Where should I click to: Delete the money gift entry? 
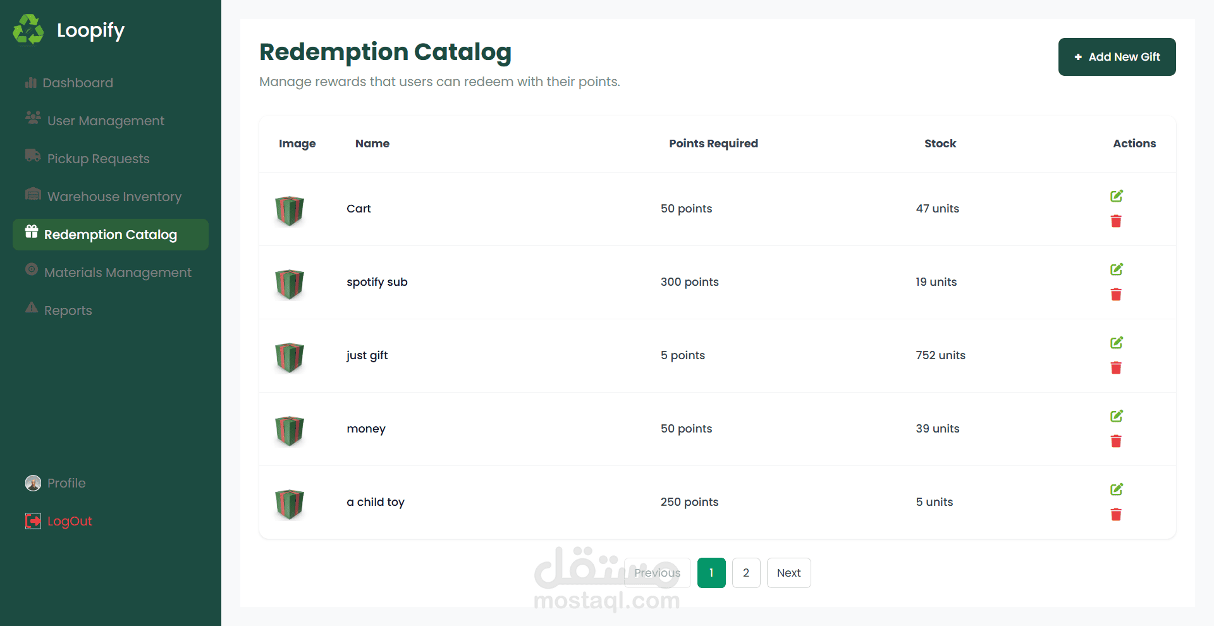1116,441
